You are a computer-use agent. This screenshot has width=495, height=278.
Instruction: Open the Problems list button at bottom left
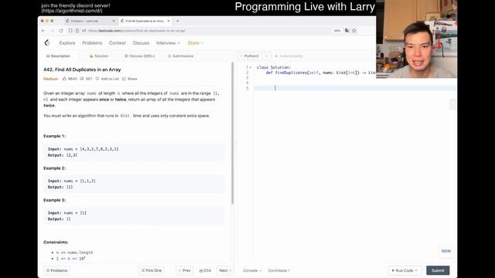(x=56, y=270)
